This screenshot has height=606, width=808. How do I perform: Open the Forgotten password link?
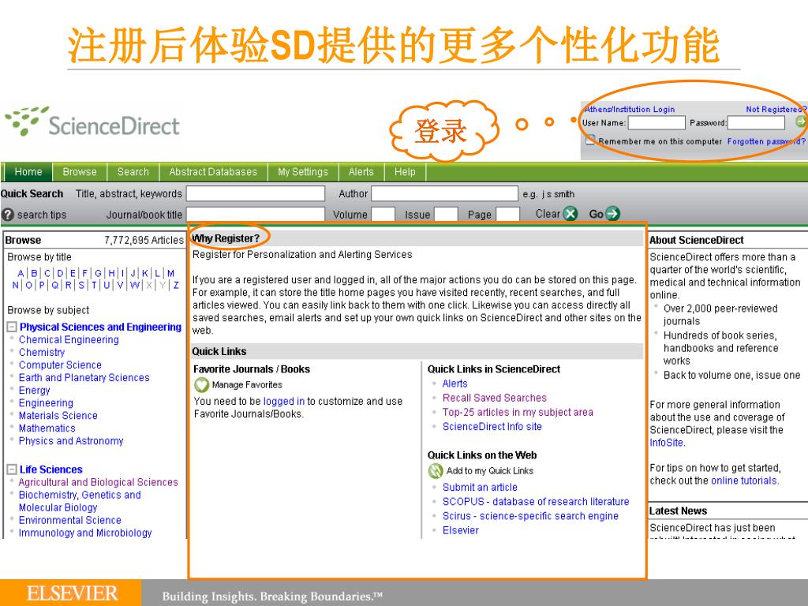pyautogui.click(x=765, y=141)
